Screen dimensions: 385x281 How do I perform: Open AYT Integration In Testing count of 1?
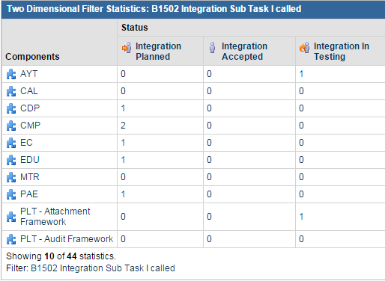tap(301, 74)
